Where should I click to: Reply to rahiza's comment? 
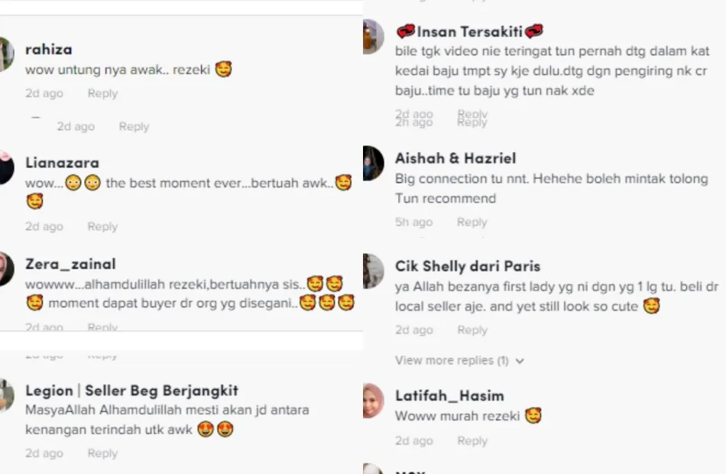102,93
